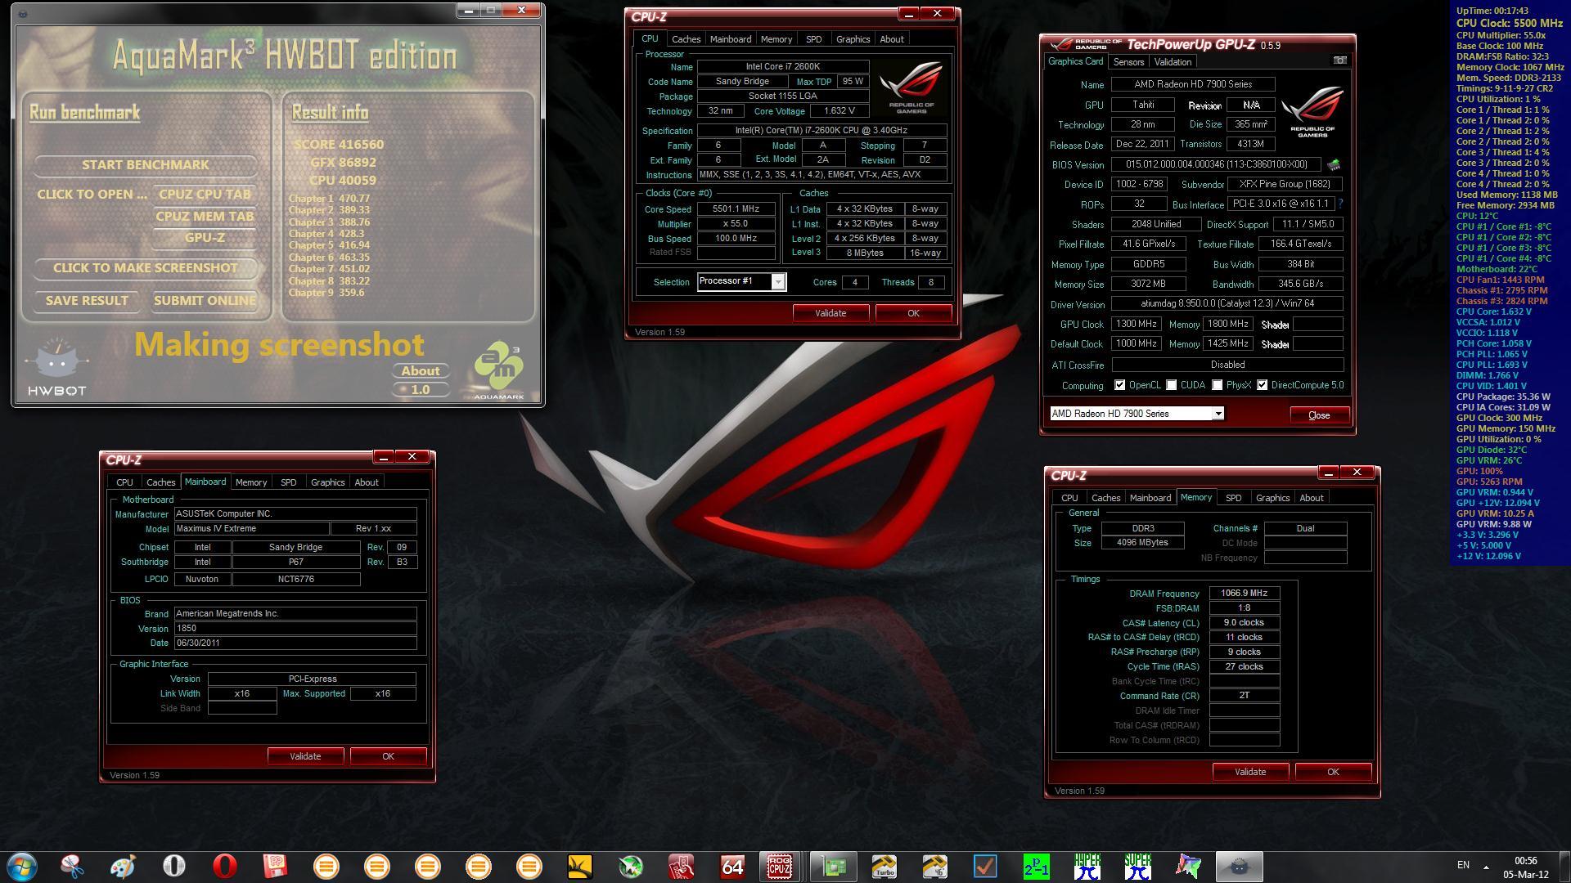This screenshot has height=883, width=1571.
Task: Show hidden system tray icons arrow
Action: point(1486,867)
